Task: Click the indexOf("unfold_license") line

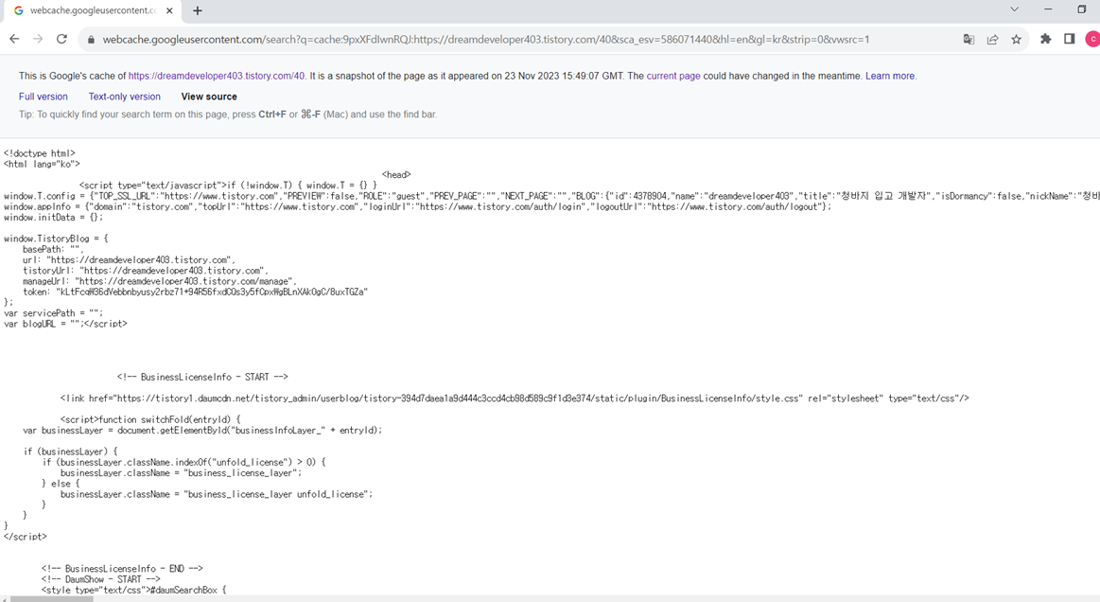Action: 183,462
